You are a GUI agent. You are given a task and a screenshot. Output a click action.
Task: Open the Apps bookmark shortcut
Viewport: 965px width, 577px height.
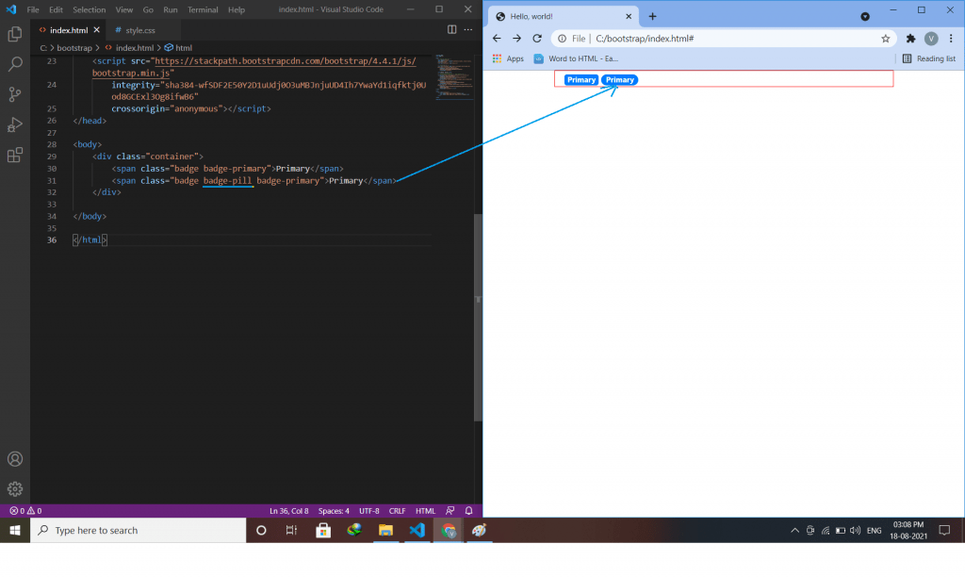click(x=508, y=58)
